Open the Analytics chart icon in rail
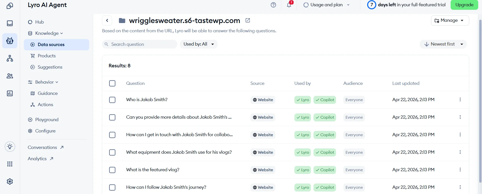Screen dimensions: 482x194 [x=10, y=93]
